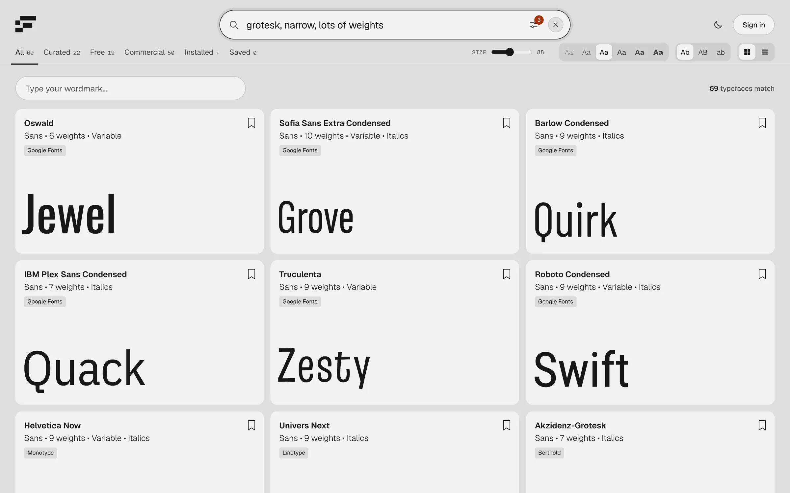Image resolution: width=790 pixels, height=493 pixels.
Task: Select the second lightest Aa weight
Action: pos(586,52)
